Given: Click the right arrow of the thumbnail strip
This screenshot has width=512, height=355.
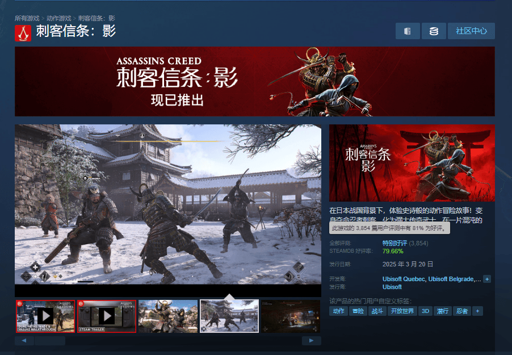Looking at the screenshot, I should [312, 341].
